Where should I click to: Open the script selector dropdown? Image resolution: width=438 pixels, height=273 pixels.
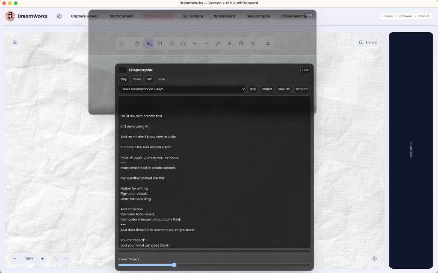click(x=182, y=89)
